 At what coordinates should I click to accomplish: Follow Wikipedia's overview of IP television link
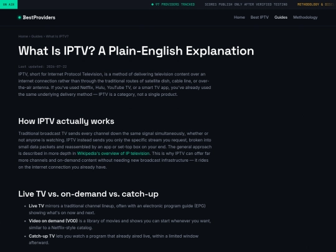point(113,154)
